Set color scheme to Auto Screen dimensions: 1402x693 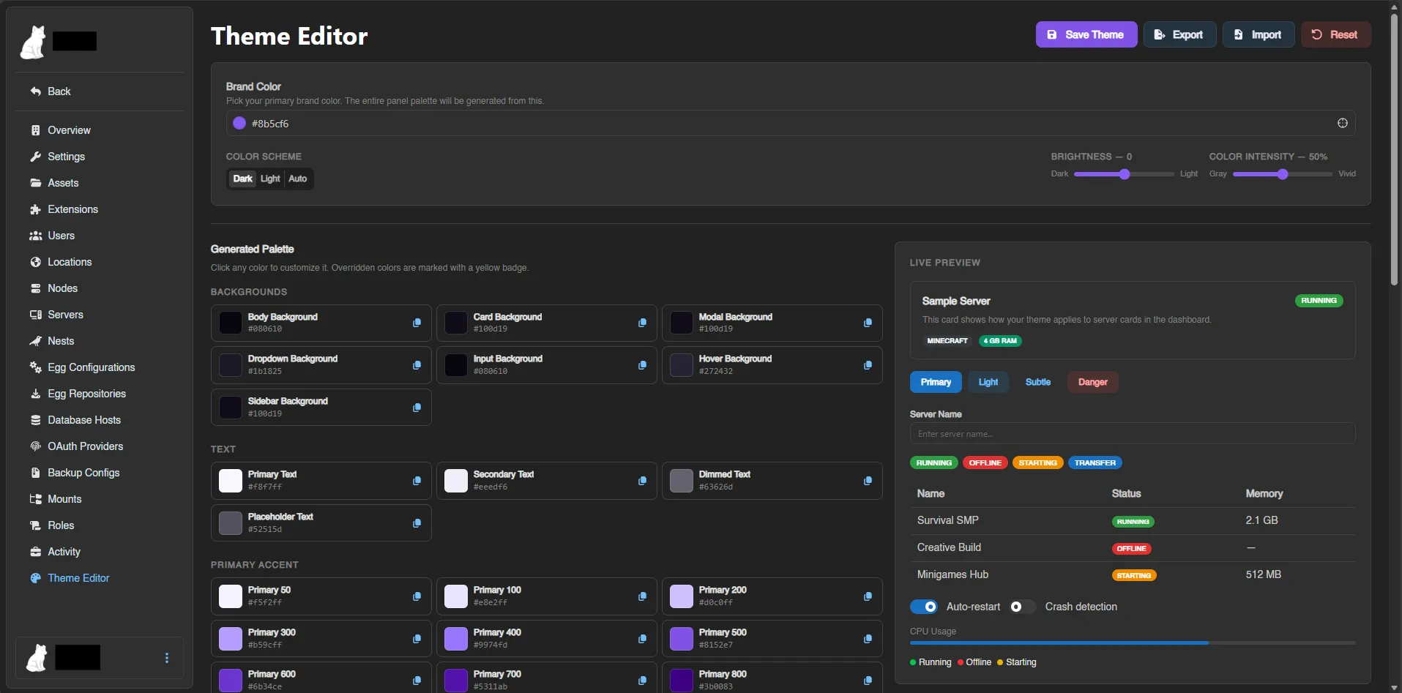297,179
